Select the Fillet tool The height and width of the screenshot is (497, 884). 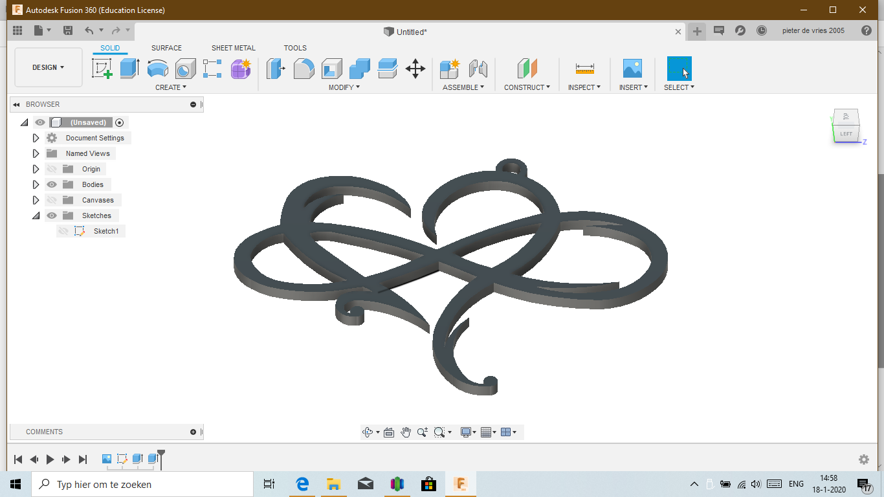coord(304,69)
